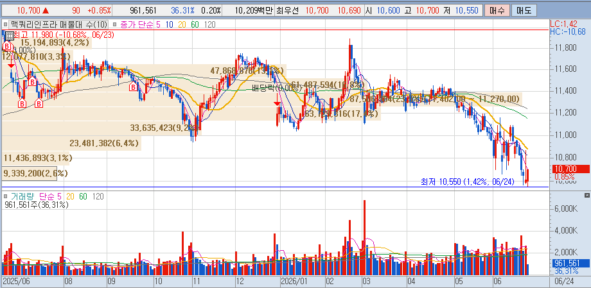Image resolution: width=591 pixels, height=288 pixels.
Task: Click the 2025/06 date axis label
Action: click(15, 281)
